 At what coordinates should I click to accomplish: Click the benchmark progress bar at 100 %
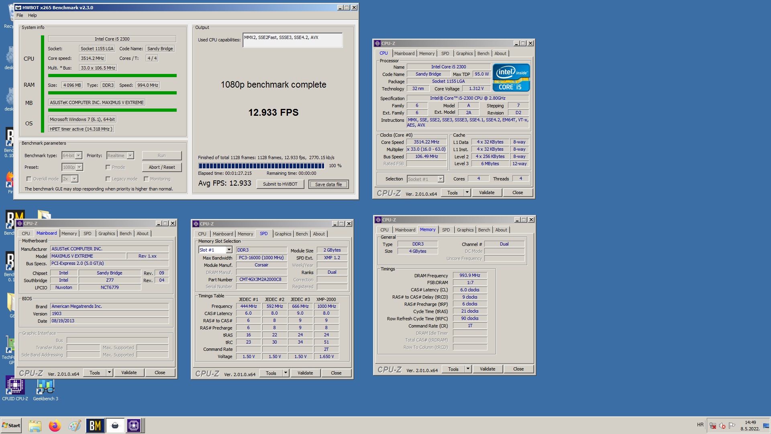tap(261, 166)
